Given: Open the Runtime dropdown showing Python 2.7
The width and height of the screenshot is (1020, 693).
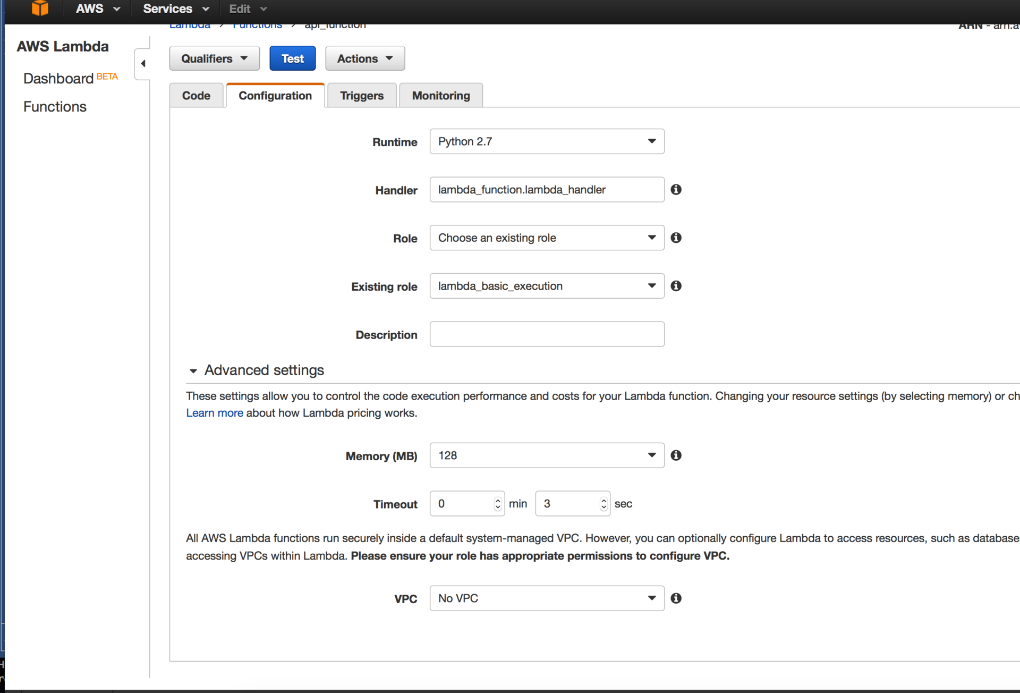Looking at the screenshot, I should [x=652, y=141].
